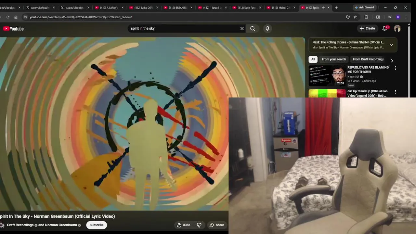Close the x.com/LeftyWin tab
The width and height of the screenshot is (416, 234).
pyautogui.click(x=54, y=7)
